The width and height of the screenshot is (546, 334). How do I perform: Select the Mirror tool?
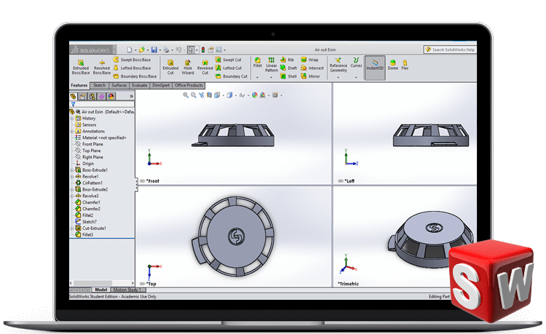click(310, 76)
